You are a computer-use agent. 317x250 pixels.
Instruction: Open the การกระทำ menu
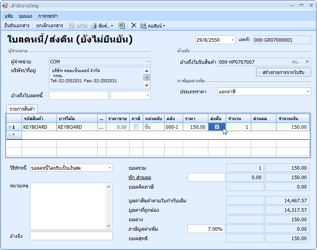pos(48,16)
